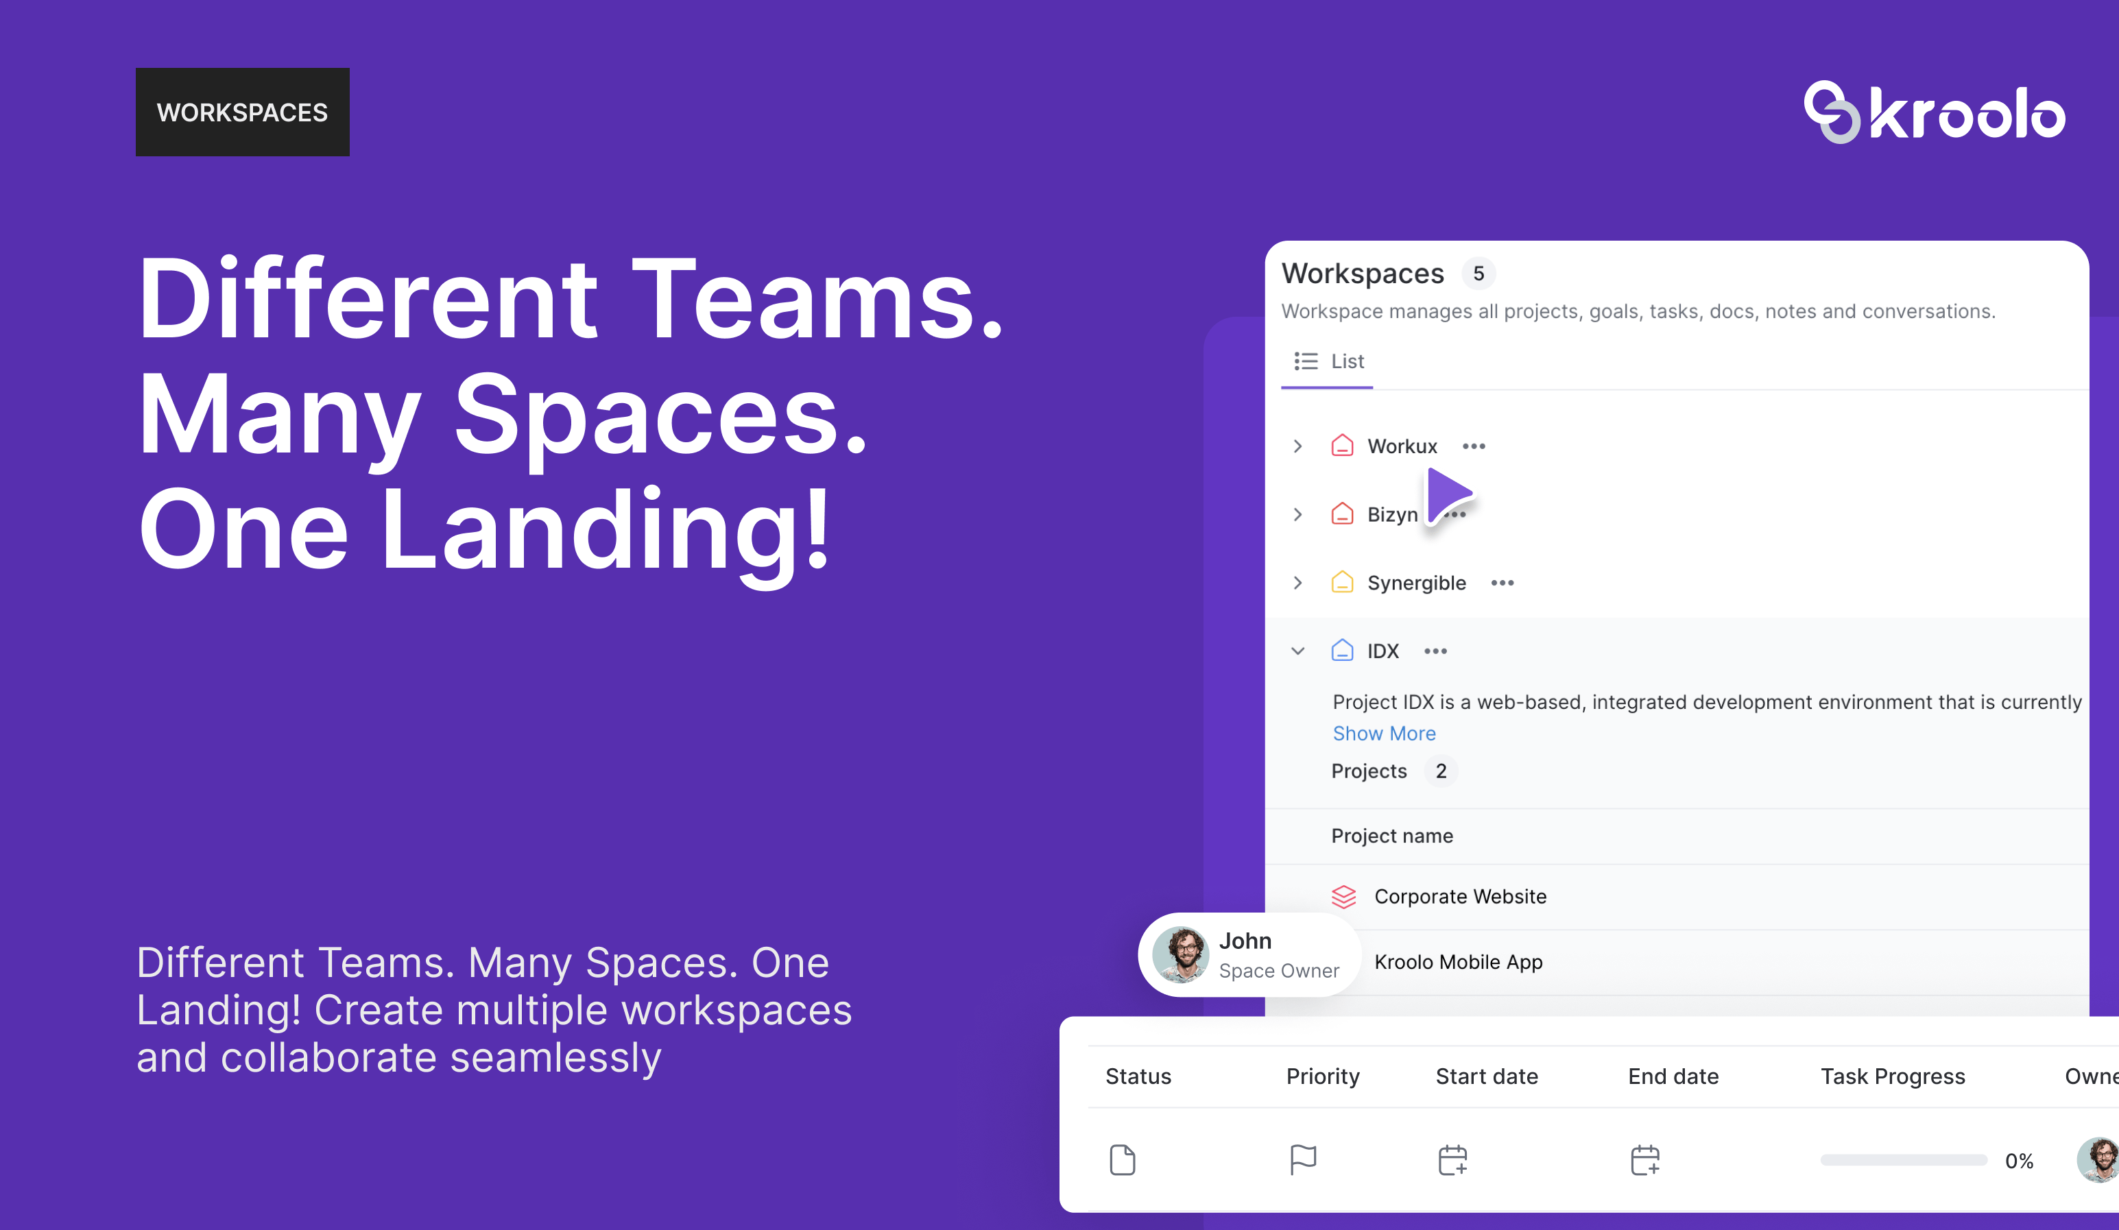Viewport: 2119px width, 1230px height.
Task: Collapse the IDX workspace row
Action: point(1297,651)
